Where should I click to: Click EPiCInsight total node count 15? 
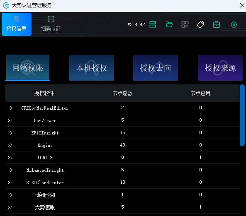[122, 132]
